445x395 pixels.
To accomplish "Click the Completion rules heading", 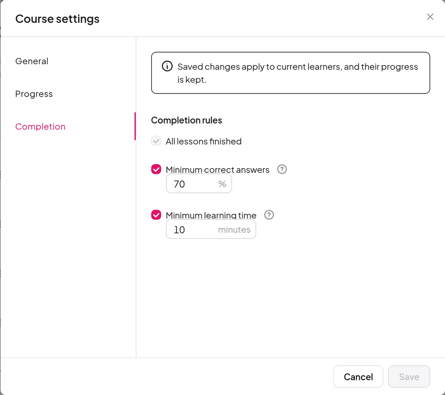I will (187, 120).
